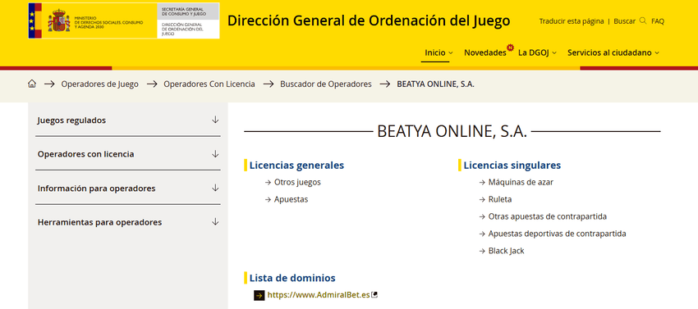Click BEATYA ONLINE, S.A. breadcrumb text

click(435, 84)
